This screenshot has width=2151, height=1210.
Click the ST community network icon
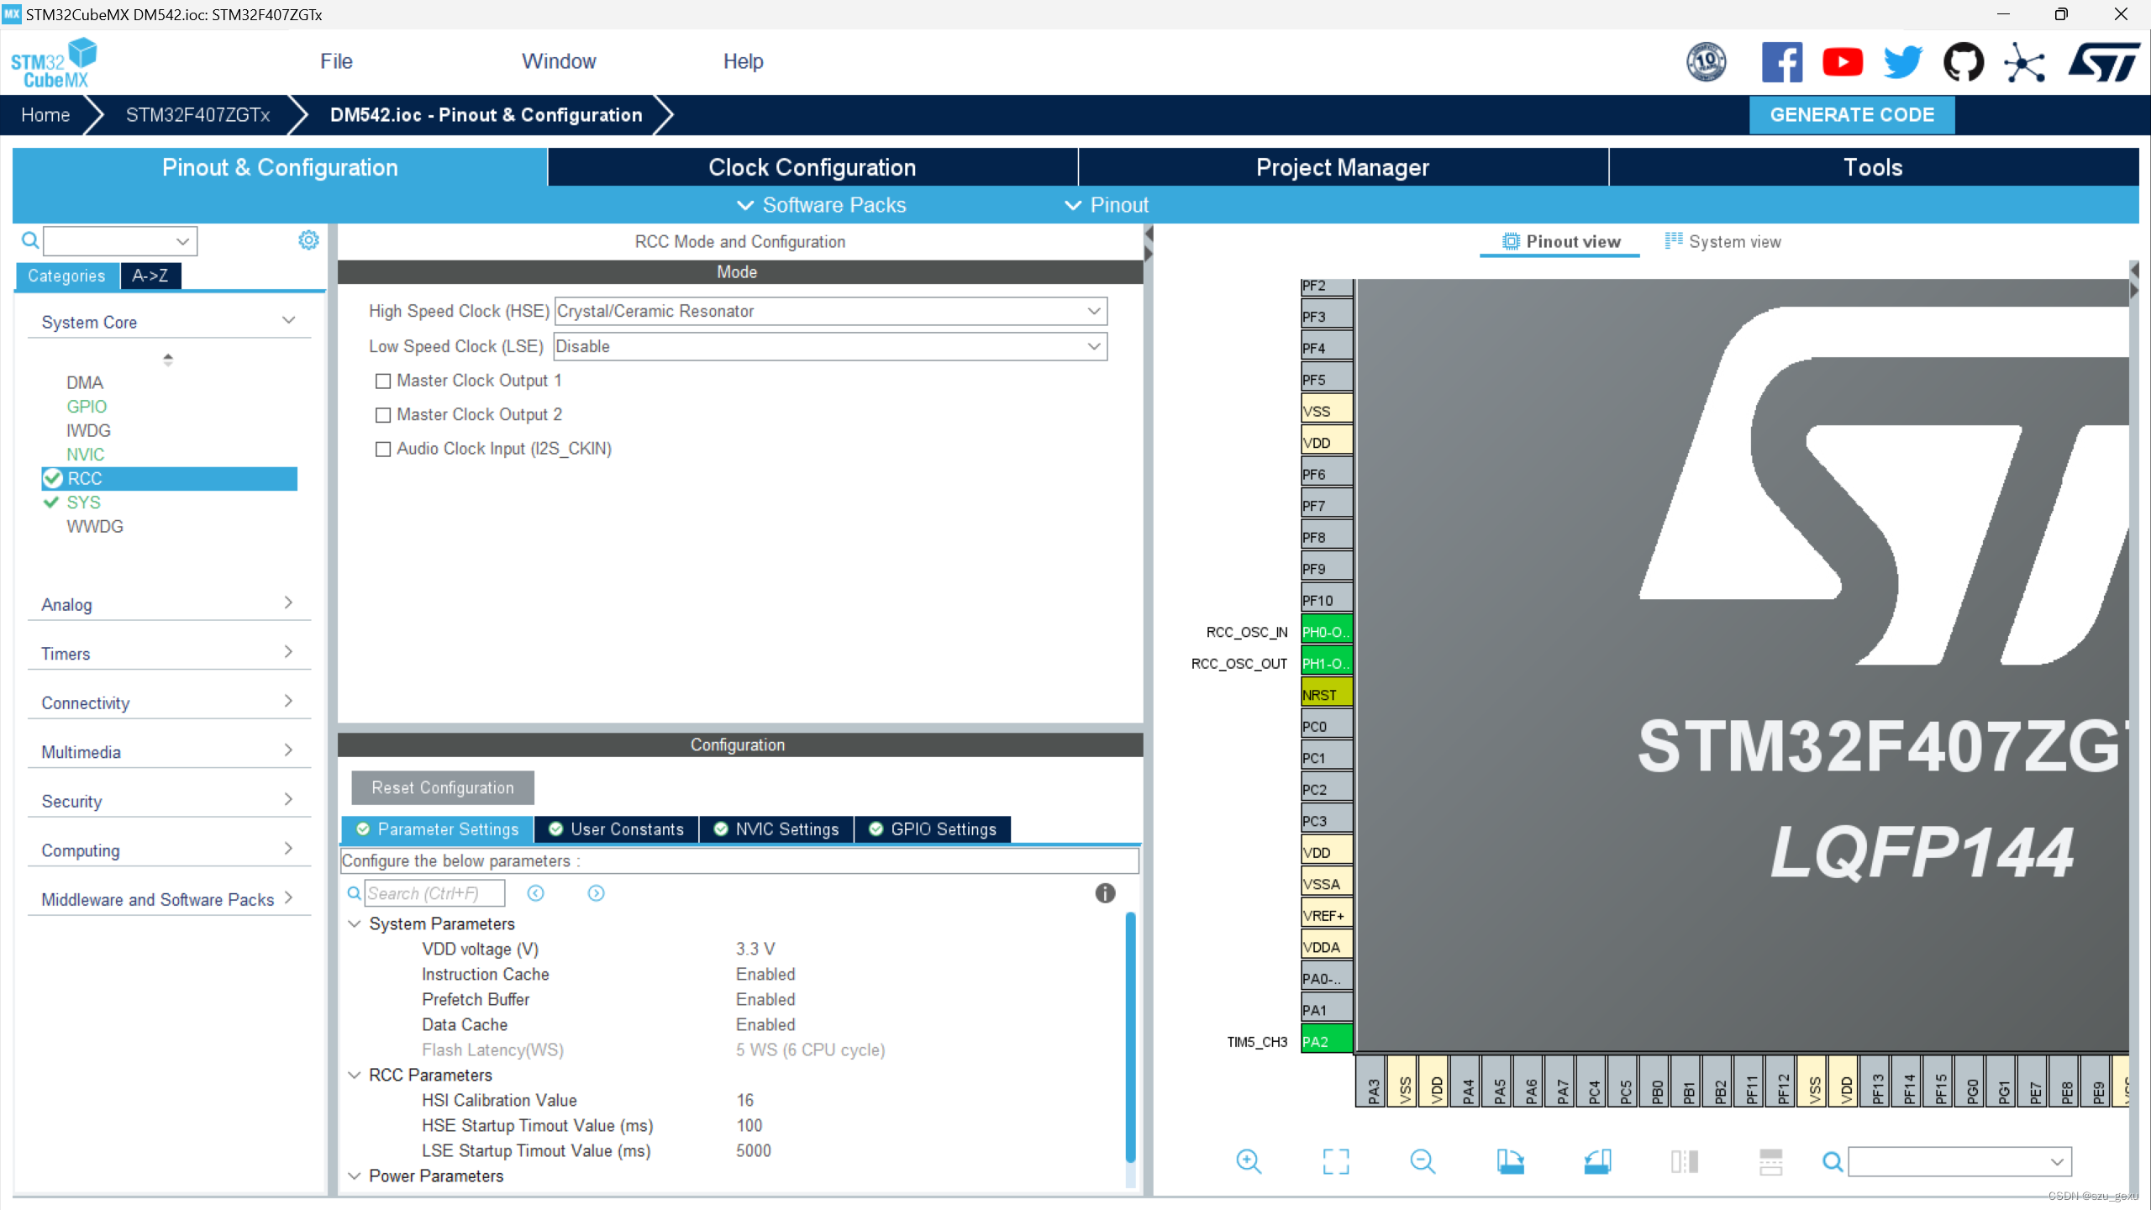coord(2025,62)
